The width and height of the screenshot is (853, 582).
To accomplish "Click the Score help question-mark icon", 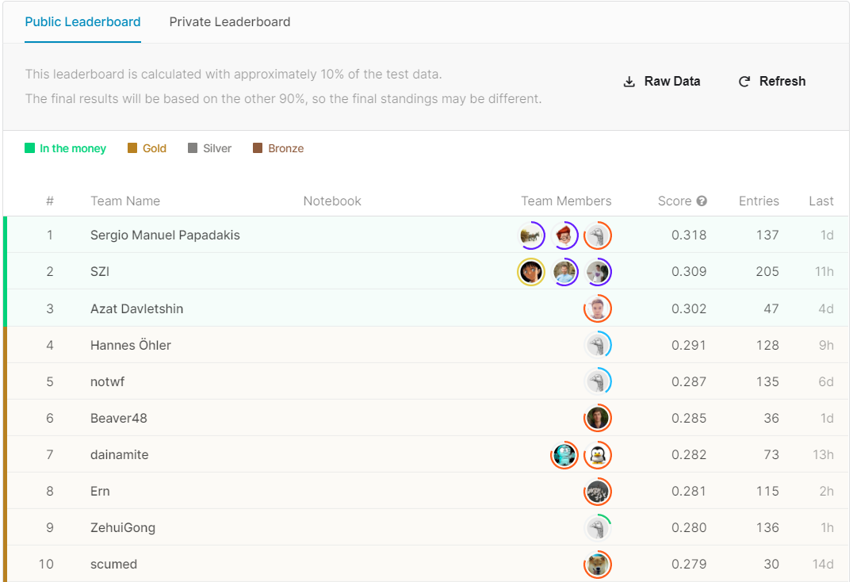I will (702, 201).
